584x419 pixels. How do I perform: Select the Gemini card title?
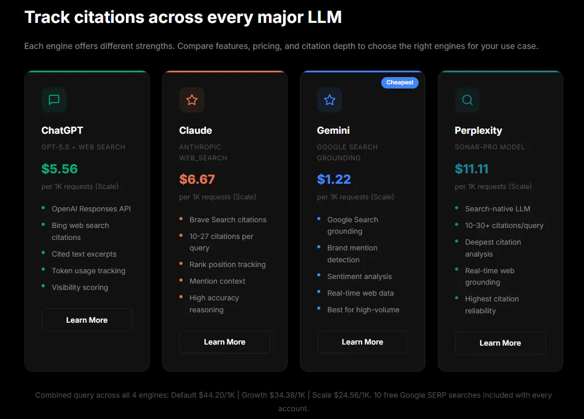[x=333, y=131]
